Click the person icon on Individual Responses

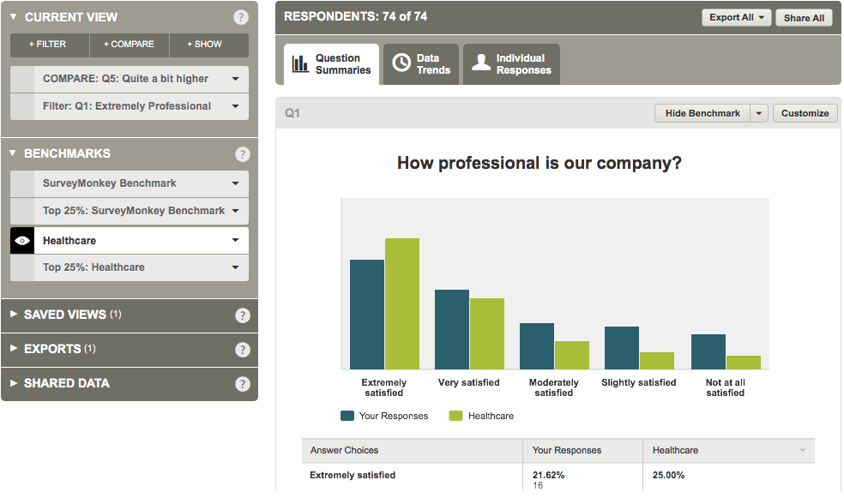point(480,61)
